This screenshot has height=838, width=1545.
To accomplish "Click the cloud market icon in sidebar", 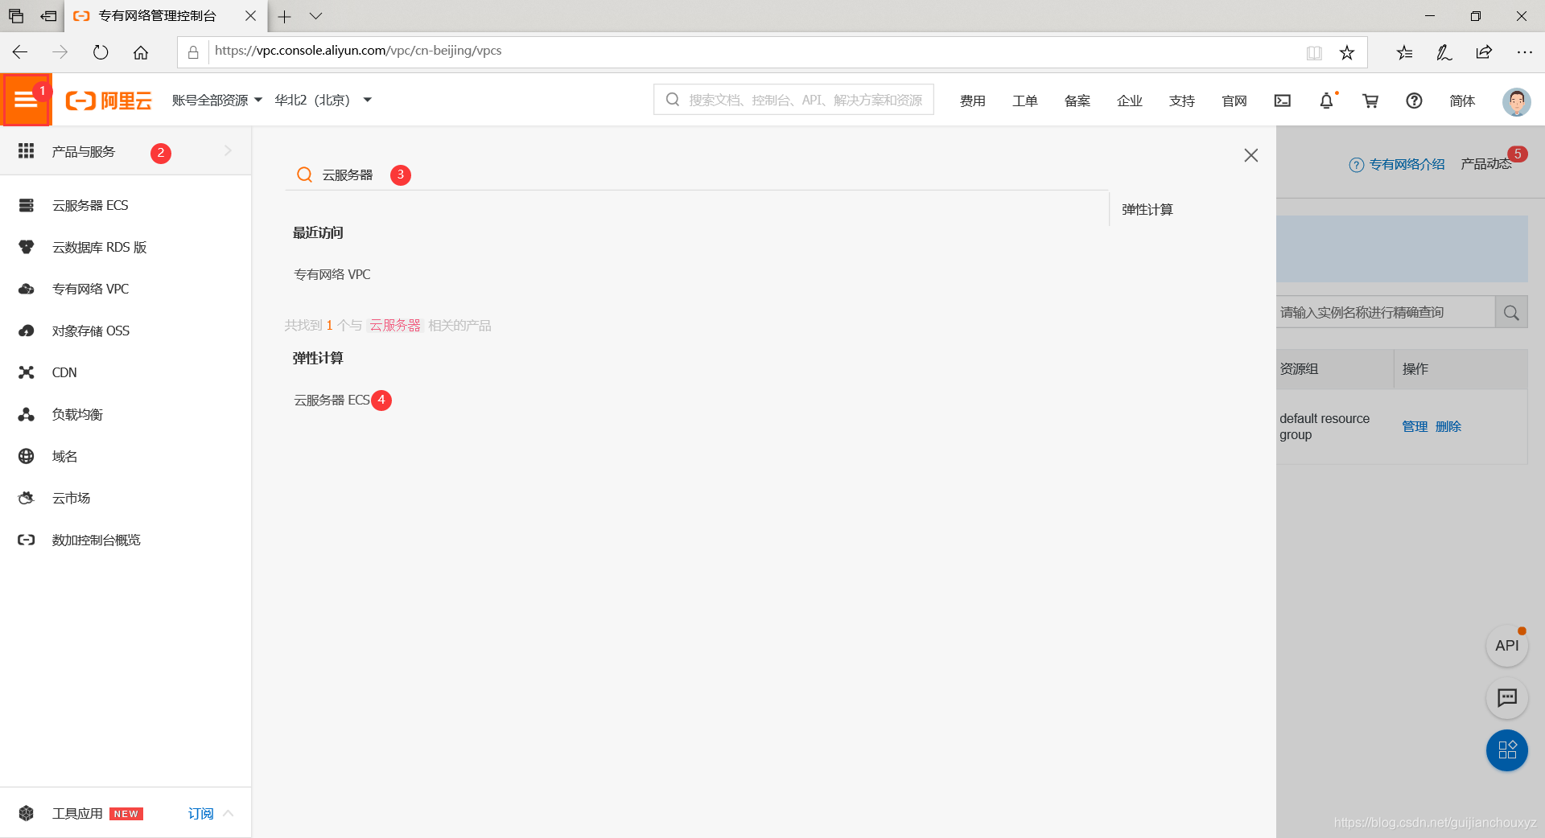I will (x=27, y=498).
